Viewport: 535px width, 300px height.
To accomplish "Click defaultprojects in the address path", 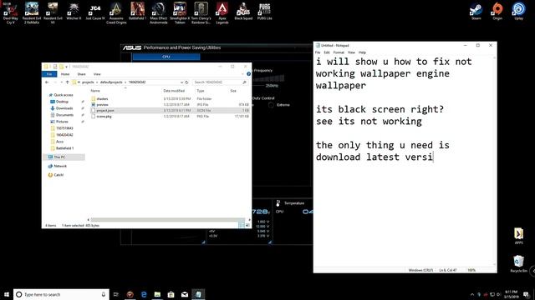I will 111,82.
